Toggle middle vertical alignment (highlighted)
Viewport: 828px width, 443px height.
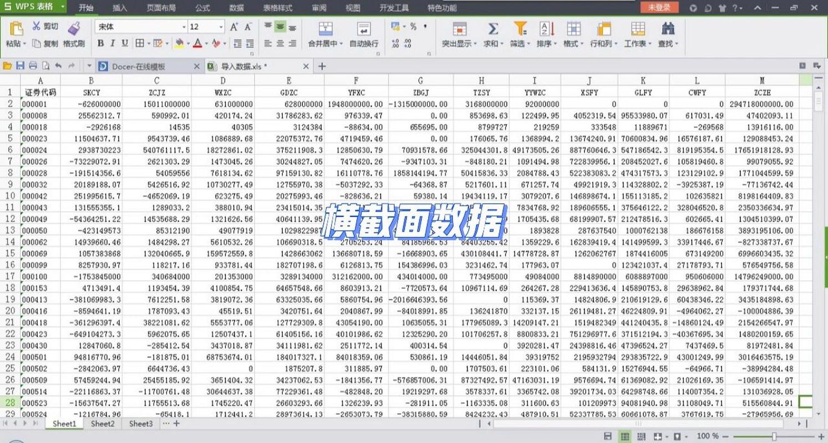[x=280, y=27]
